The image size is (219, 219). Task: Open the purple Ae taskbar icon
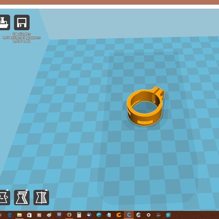pyautogui.click(x=59, y=215)
